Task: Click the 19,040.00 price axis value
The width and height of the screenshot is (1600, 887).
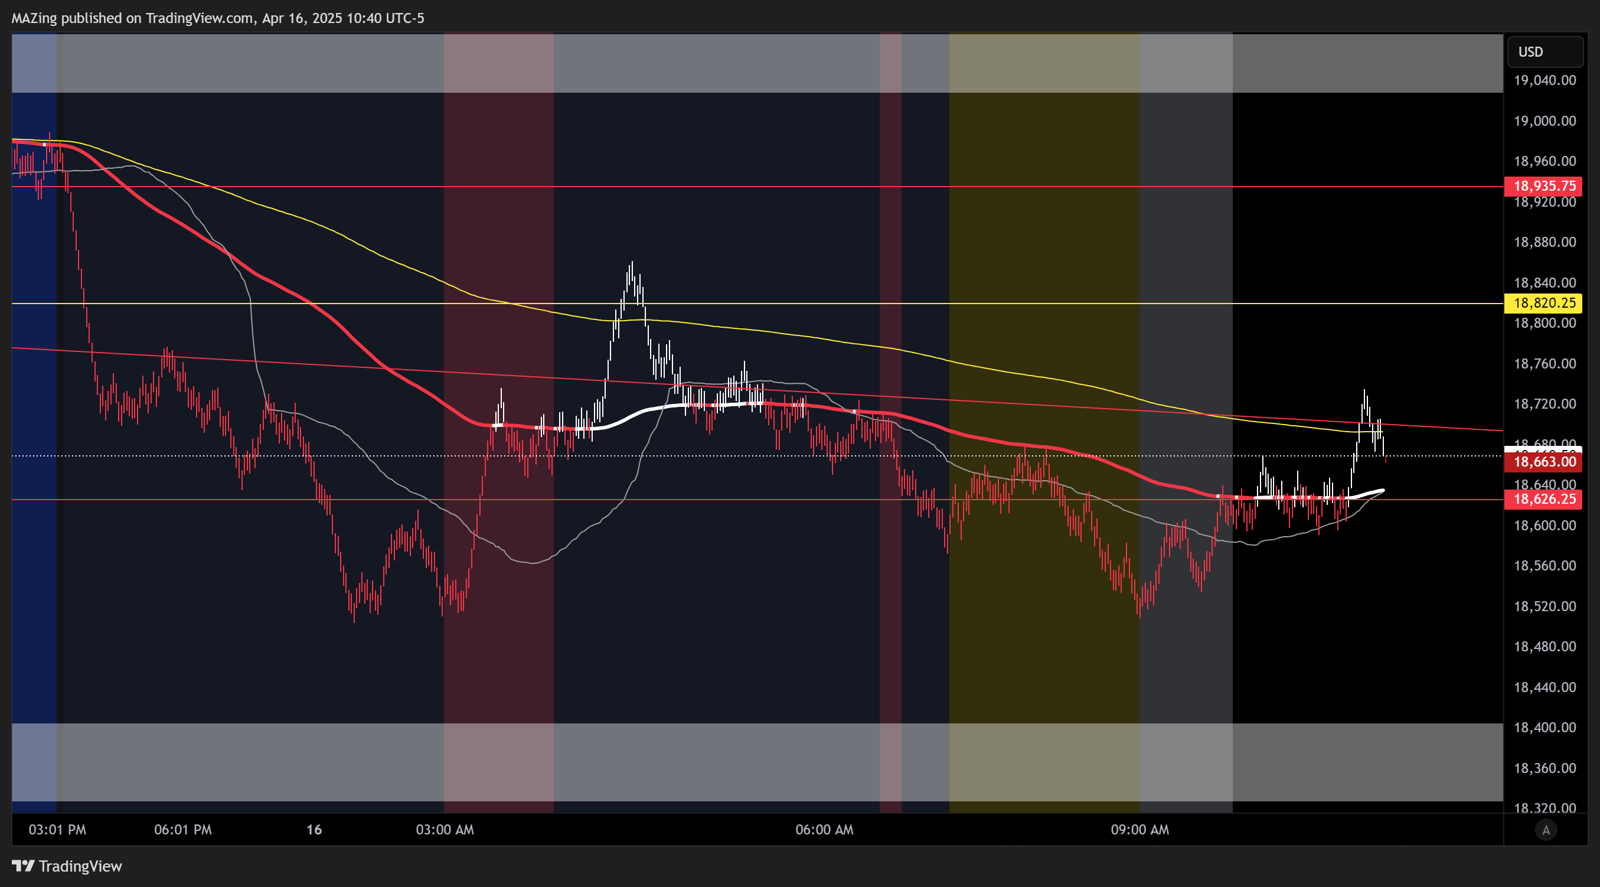Action: point(1545,80)
